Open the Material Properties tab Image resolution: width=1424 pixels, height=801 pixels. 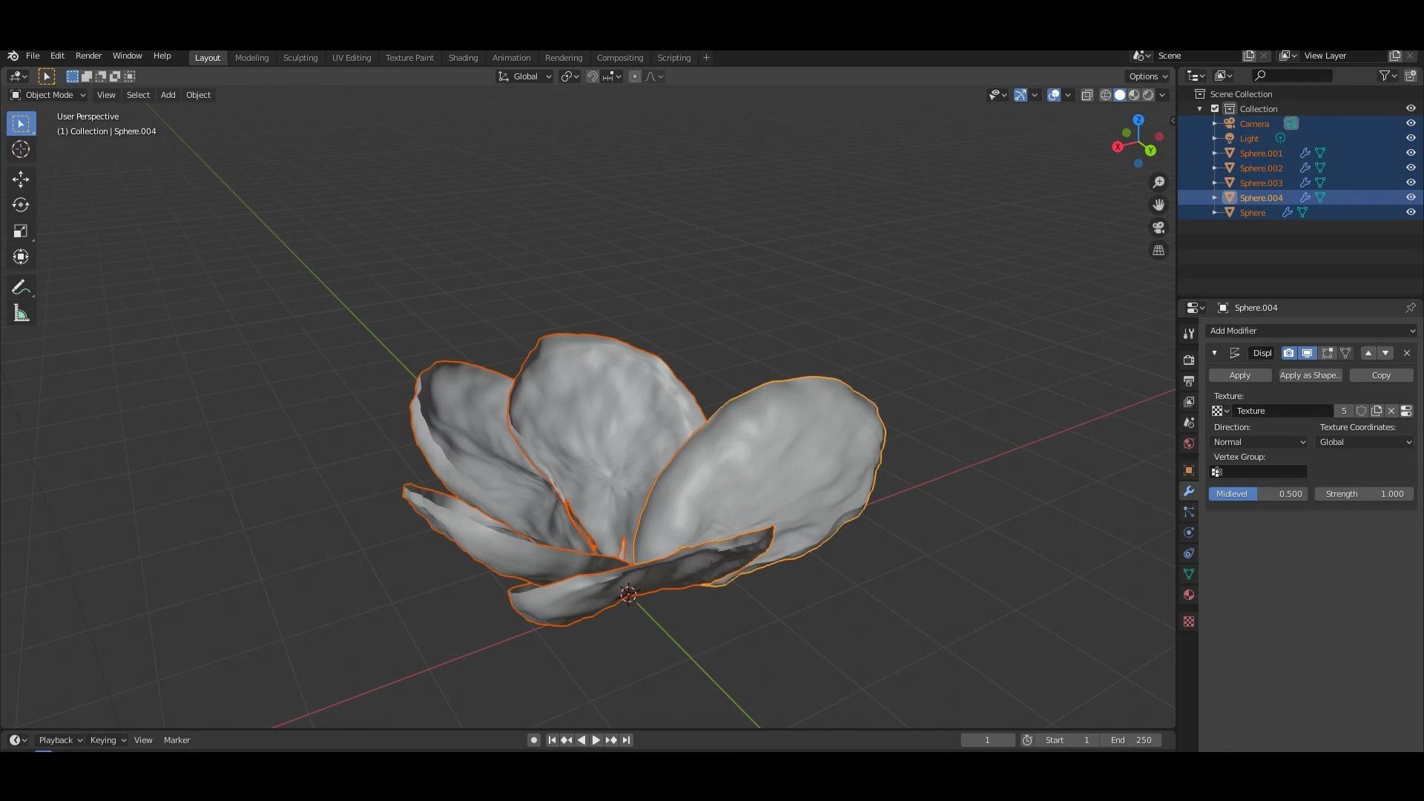[x=1188, y=594]
